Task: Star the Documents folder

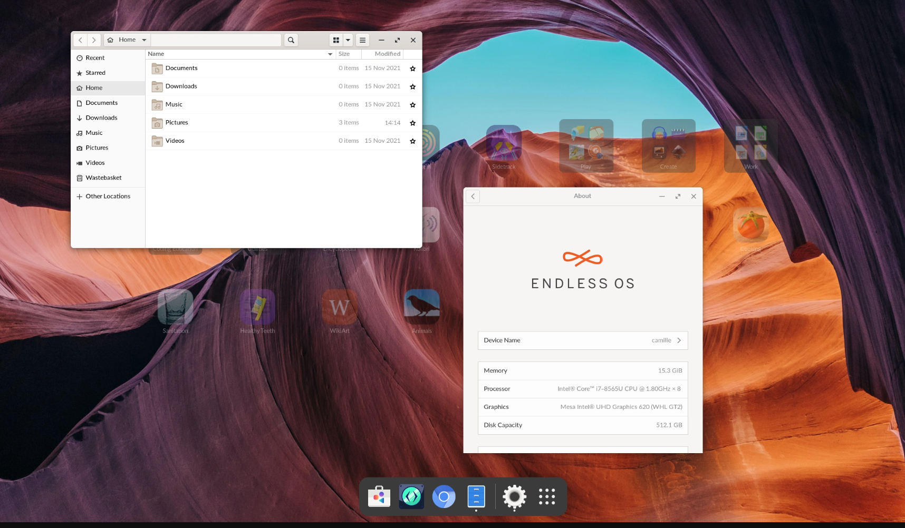Action: pos(412,68)
